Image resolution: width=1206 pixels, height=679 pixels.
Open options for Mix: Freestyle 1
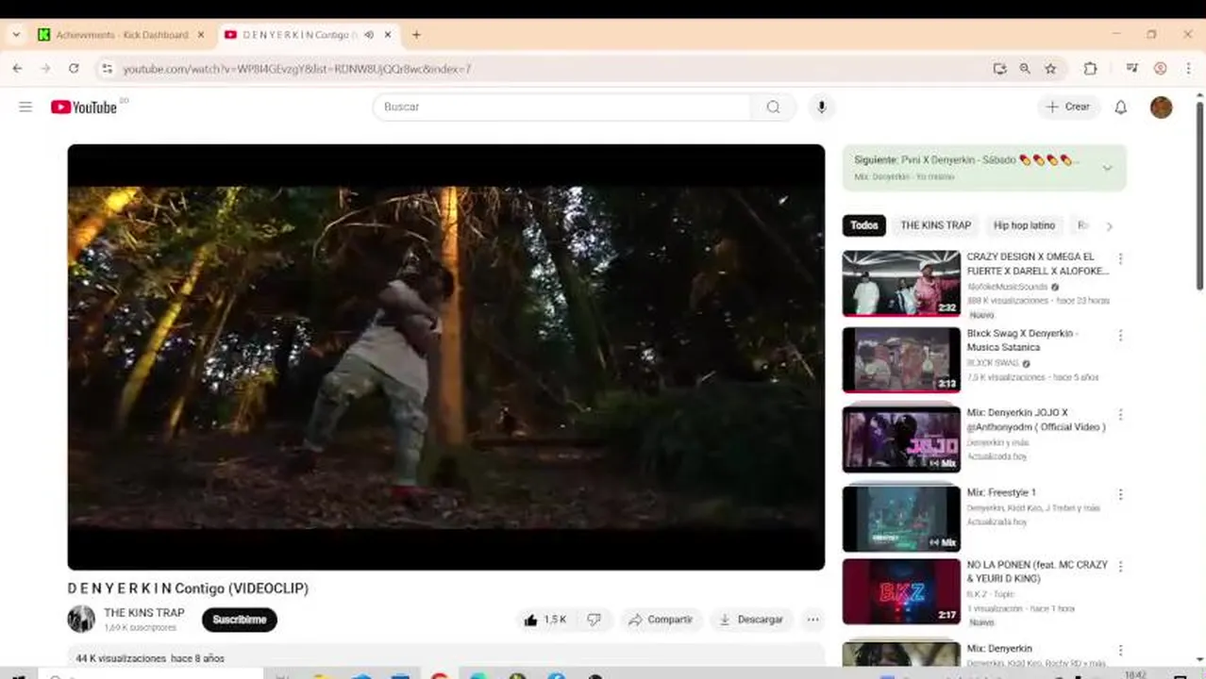click(x=1121, y=494)
